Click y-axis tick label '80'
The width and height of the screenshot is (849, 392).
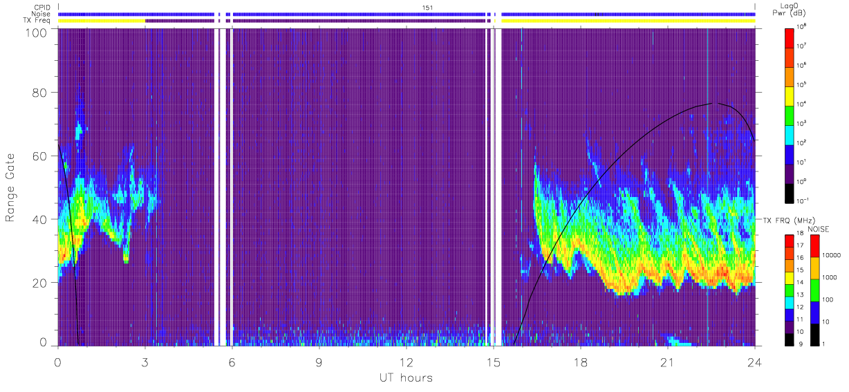[x=39, y=92]
